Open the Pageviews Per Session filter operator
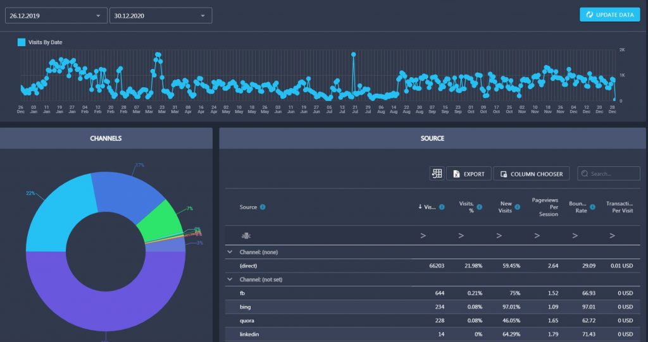Viewport: 648px width, 342px height. [x=537, y=236]
